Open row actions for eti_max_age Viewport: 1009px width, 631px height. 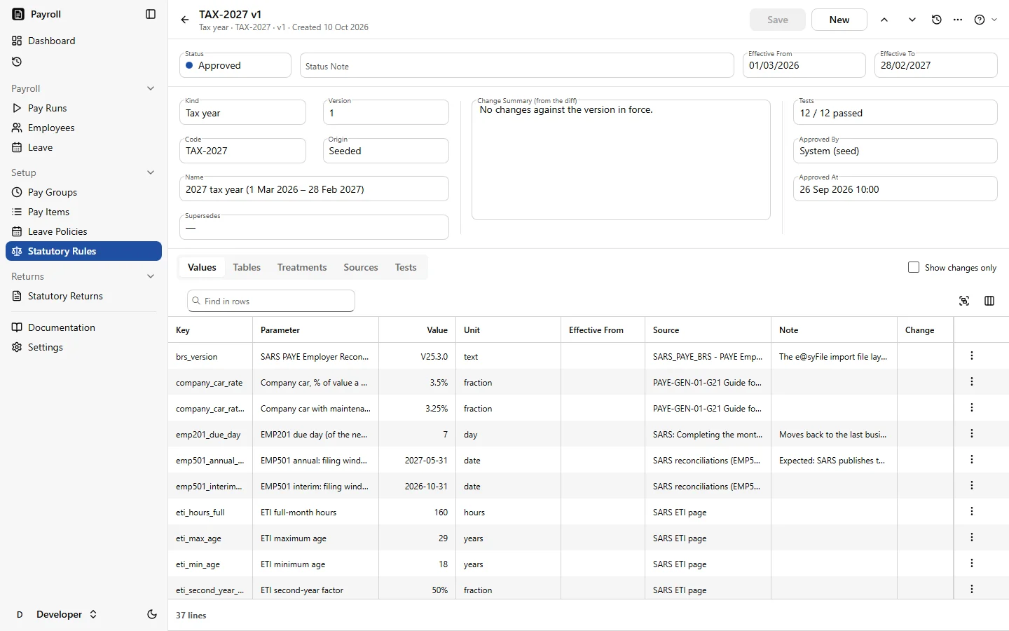point(972,538)
